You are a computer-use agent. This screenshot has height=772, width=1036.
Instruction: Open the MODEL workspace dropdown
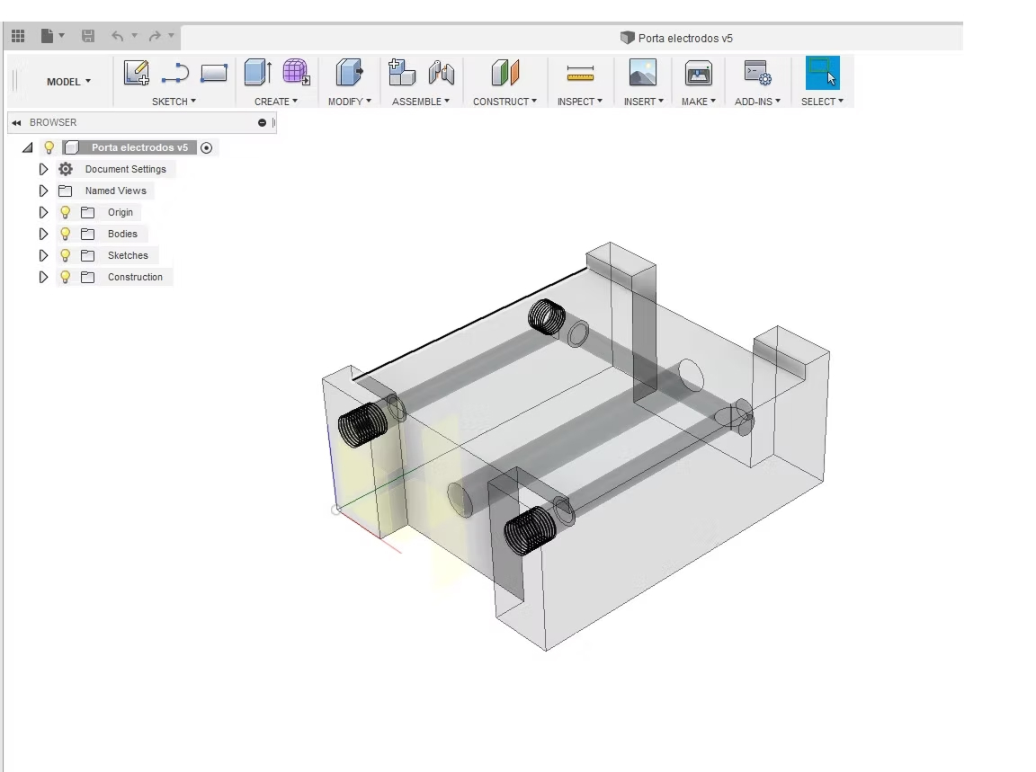pyautogui.click(x=68, y=82)
